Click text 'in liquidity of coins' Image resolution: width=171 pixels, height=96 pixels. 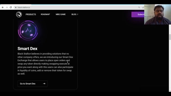click(27, 70)
